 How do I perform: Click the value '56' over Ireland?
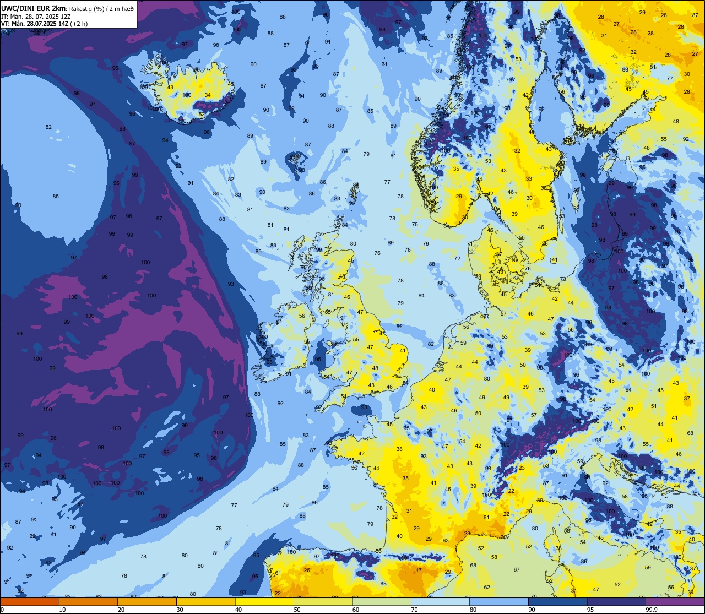tap(302, 316)
